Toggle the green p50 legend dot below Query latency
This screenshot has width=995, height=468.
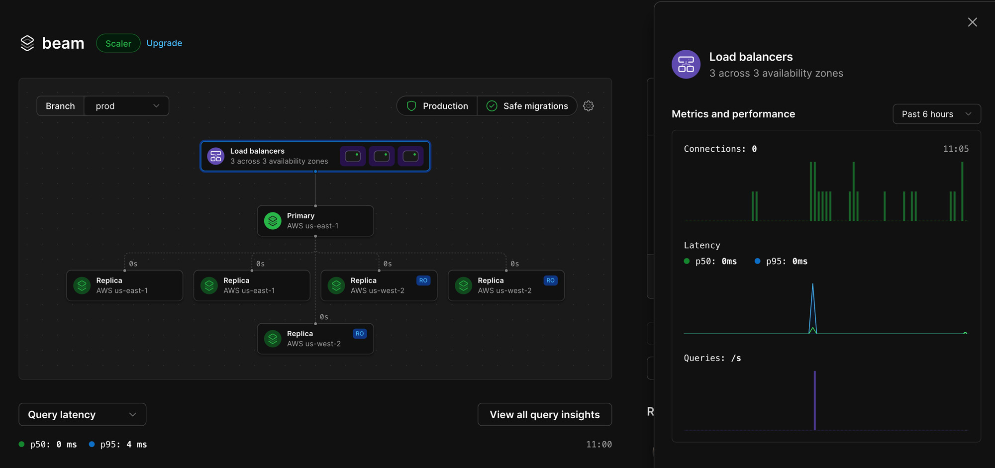(21, 444)
